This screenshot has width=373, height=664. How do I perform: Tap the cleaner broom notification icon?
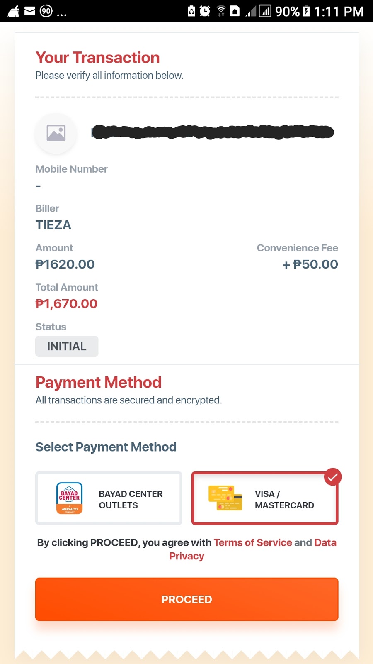point(14,11)
